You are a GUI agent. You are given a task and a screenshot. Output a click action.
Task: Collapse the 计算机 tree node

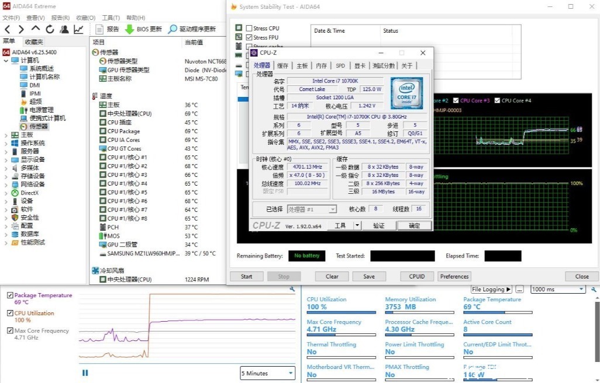pyautogui.click(x=6, y=60)
